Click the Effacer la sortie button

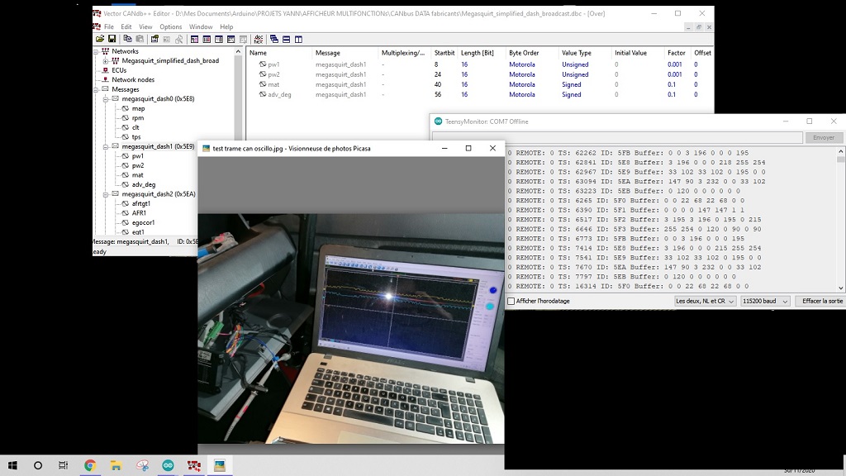pyautogui.click(x=822, y=302)
